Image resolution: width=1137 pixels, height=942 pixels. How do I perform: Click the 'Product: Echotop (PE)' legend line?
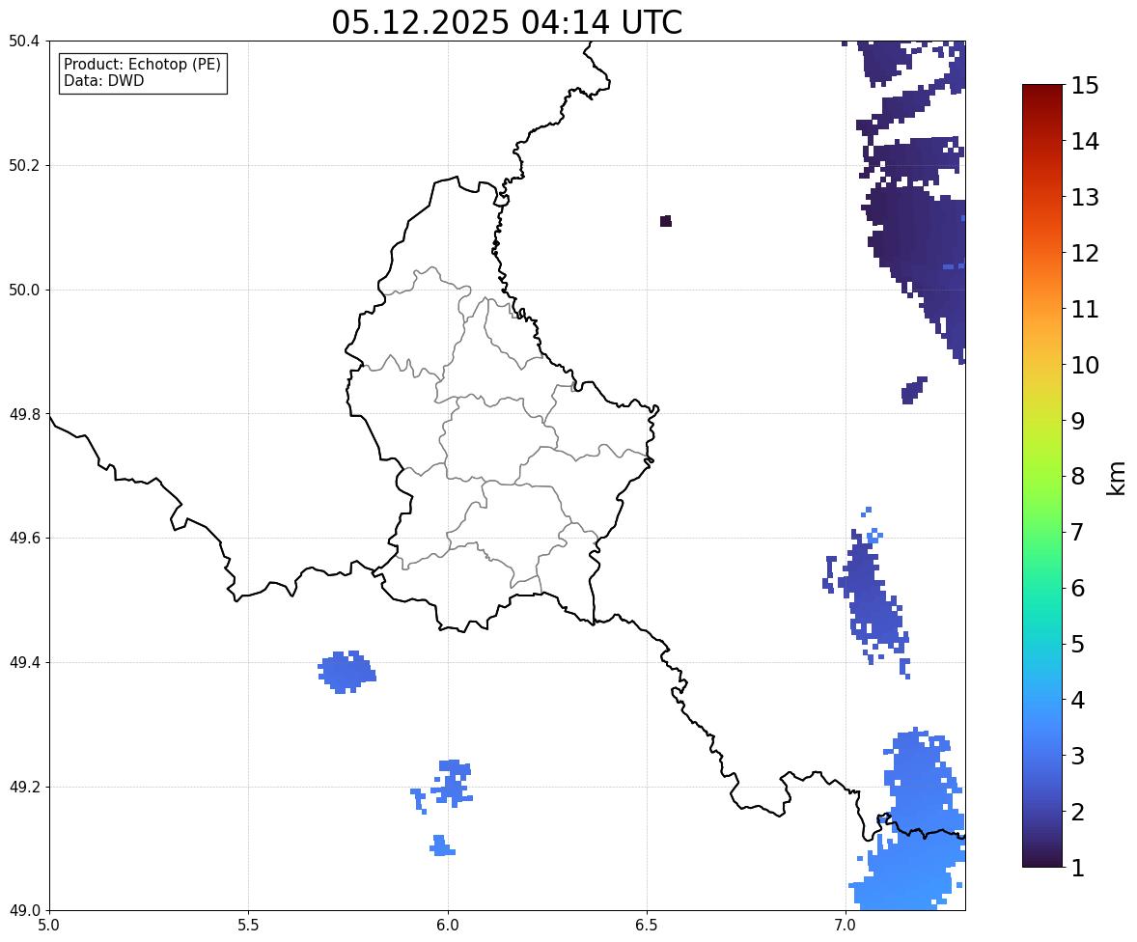click(142, 64)
